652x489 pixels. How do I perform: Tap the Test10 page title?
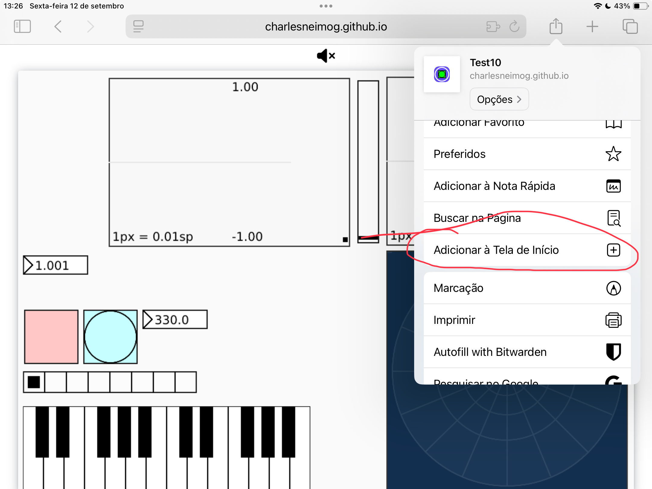pyautogui.click(x=485, y=62)
